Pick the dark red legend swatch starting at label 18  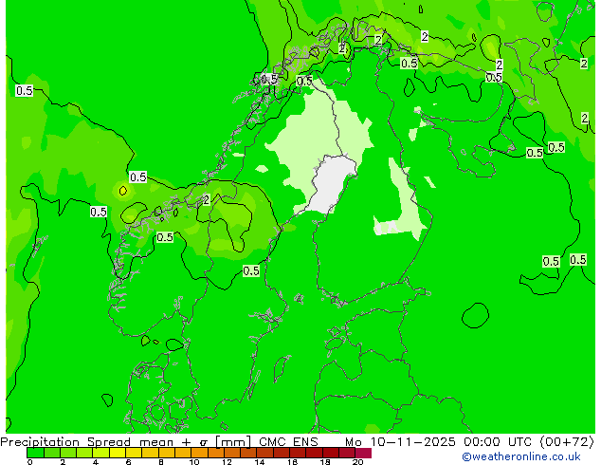click(x=330, y=453)
